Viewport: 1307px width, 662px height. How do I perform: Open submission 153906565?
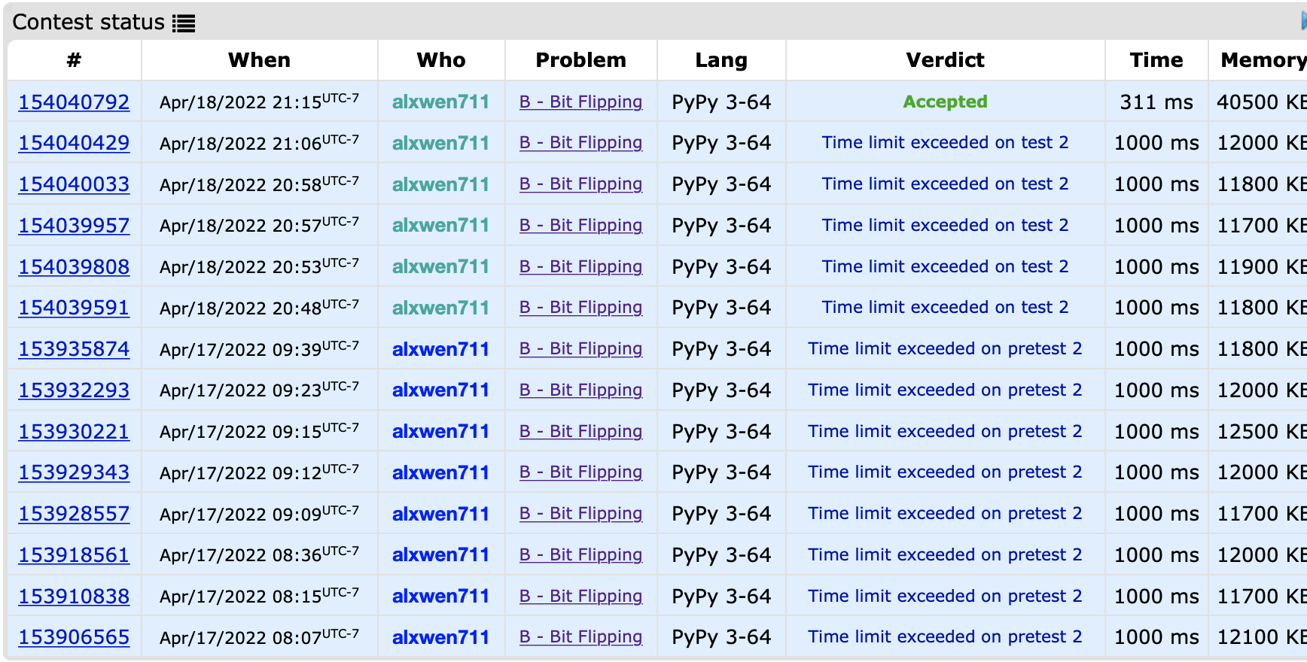74,637
